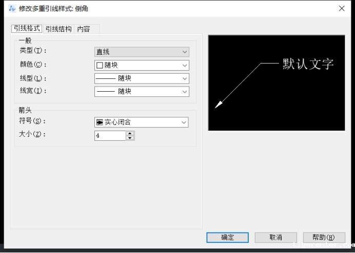Open the 颜色 dropdown arrow
This screenshot has height=253, width=355.
pos(185,66)
